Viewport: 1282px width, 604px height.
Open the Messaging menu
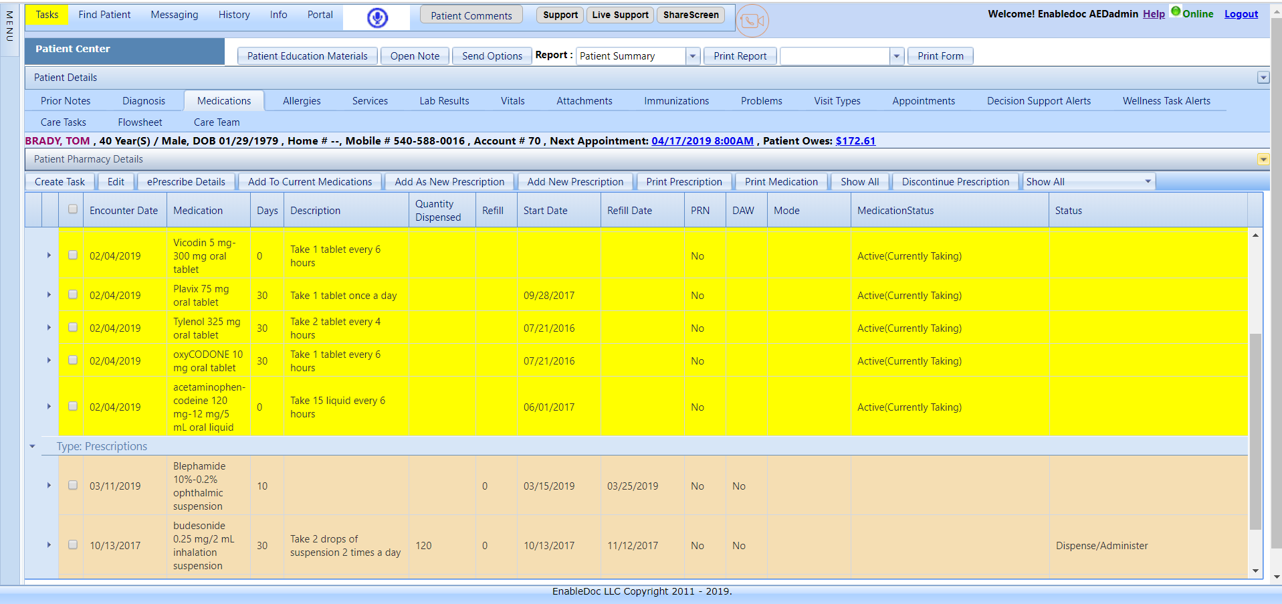click(175, 15)
